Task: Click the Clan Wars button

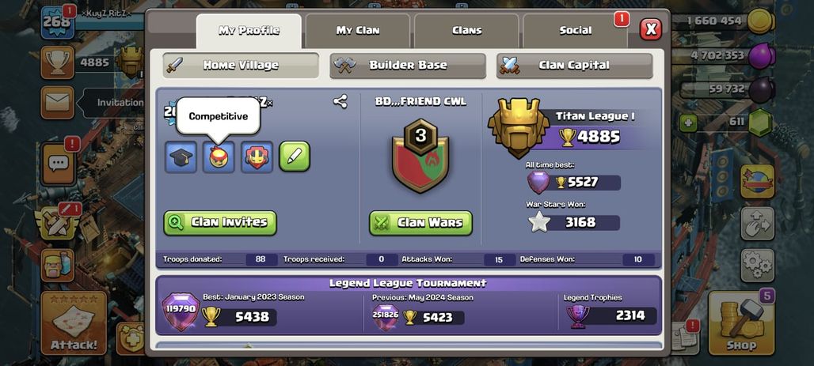Action: (x=420, y=223)
